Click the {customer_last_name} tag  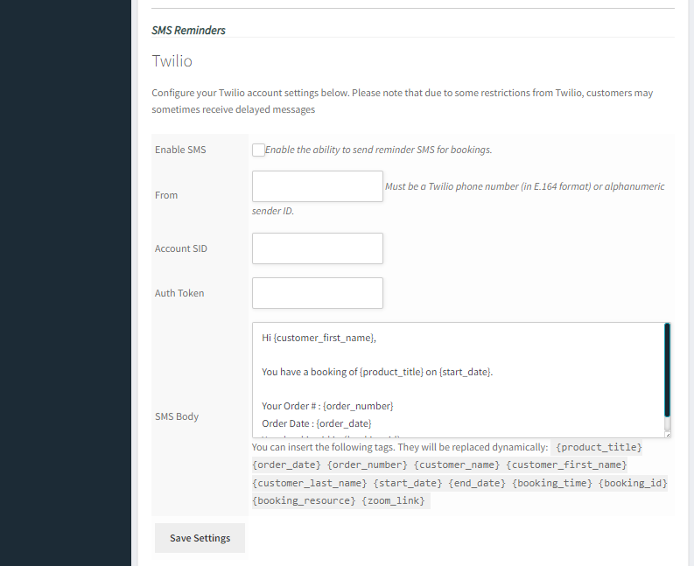[310, 483]
